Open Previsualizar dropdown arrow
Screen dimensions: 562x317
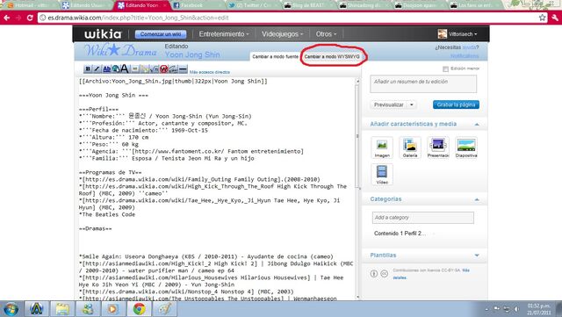tap(412, 104)
